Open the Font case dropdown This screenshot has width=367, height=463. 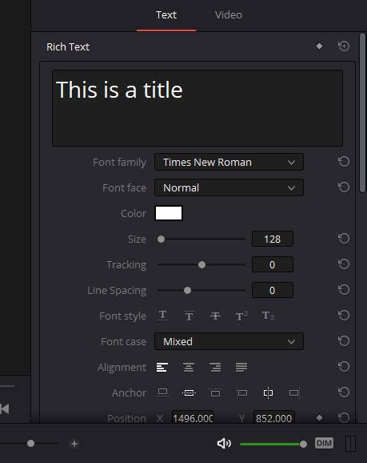click(x=229, y=341)
